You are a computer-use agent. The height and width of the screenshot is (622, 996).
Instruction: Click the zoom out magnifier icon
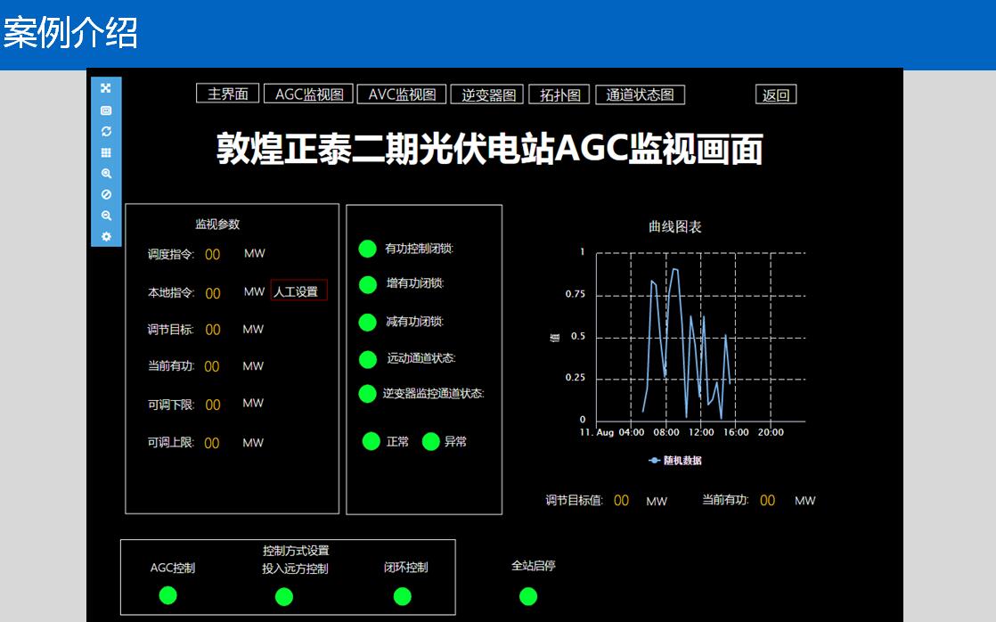[x=106, y=216]
